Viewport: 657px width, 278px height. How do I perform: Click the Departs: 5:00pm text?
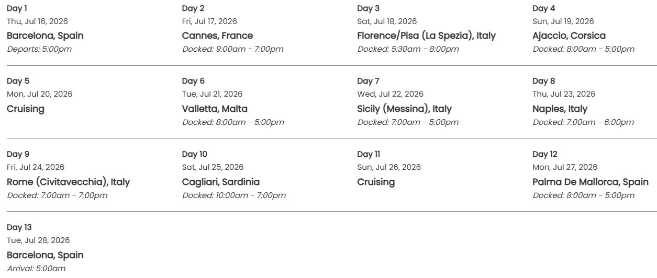tap(39, 49)
